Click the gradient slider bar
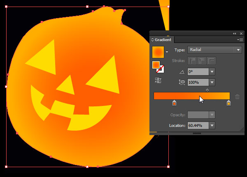Image resolution: width=247 pixels, height=177 pixels. point(192,96)
